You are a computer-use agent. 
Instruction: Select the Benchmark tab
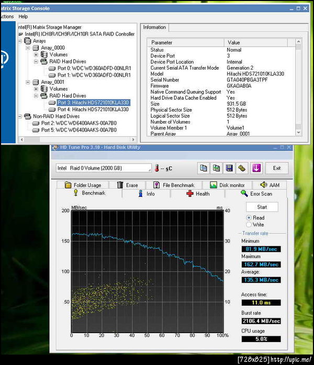point(89,193)
